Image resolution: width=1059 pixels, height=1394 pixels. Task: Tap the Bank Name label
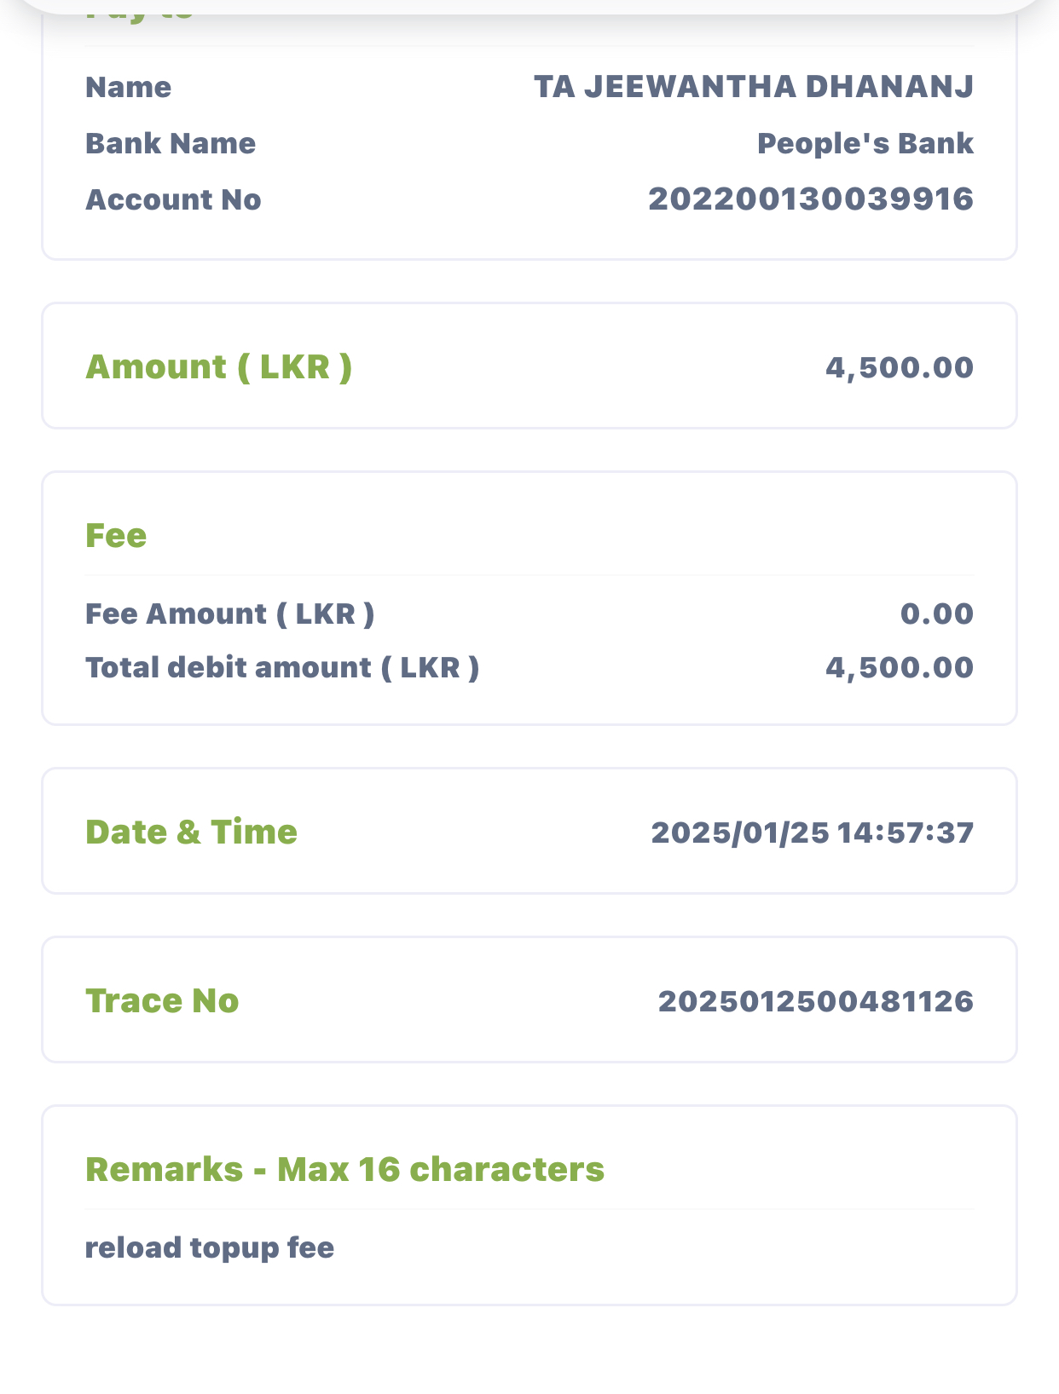coord(170,143)
